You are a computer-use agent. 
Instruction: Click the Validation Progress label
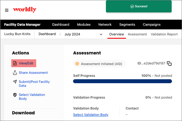click(89, 97)
